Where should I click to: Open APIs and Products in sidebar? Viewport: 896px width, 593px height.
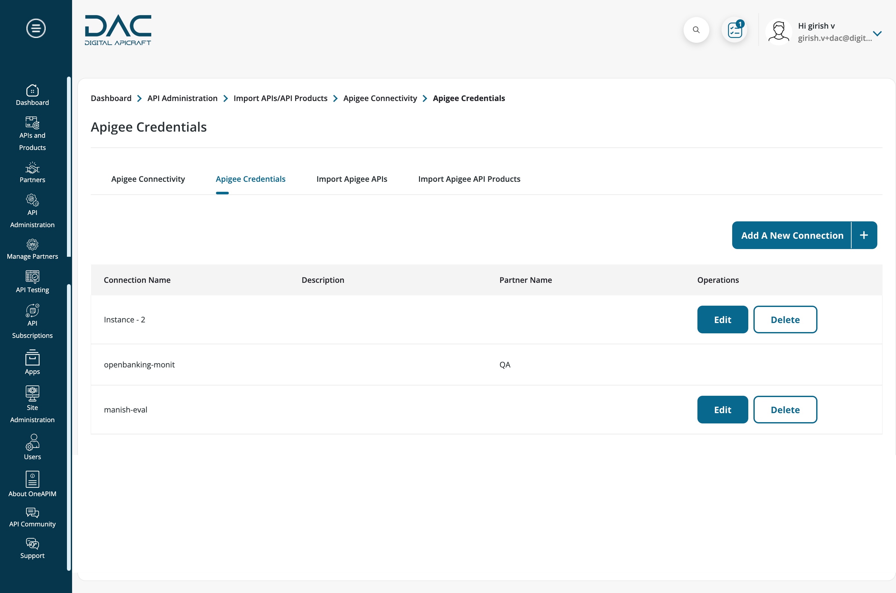pyautogui.click(x=32, y=134)
